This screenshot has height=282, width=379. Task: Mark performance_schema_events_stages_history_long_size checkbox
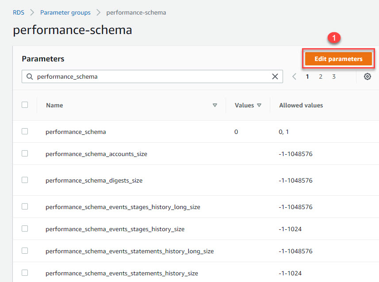25,206
